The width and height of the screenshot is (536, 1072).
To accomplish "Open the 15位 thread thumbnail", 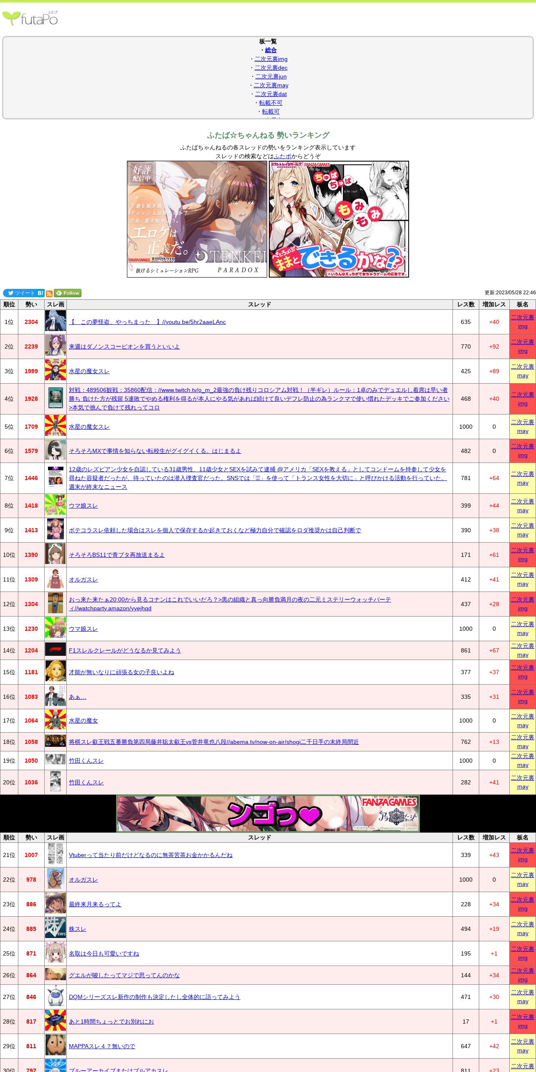I will coord(56,671).
